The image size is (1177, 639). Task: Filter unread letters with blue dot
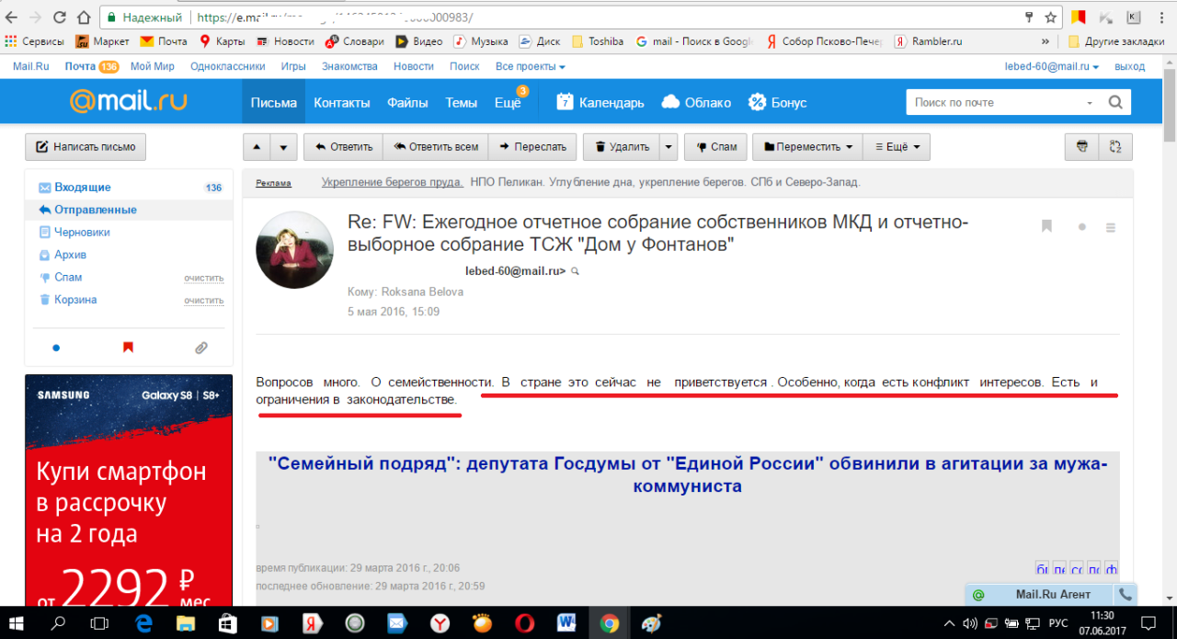56,348
